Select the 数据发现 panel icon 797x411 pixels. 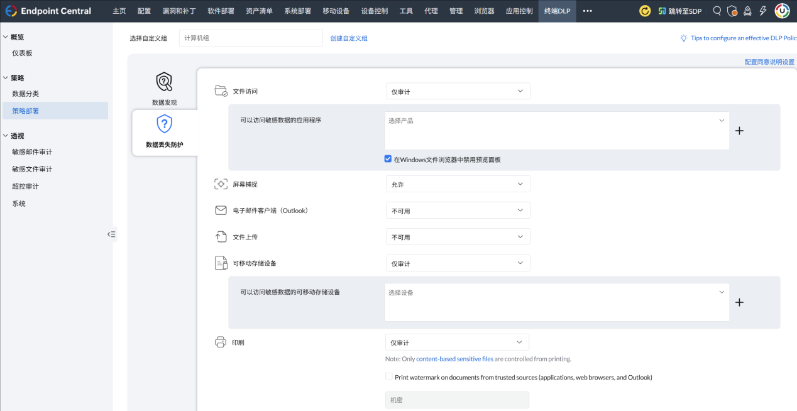pyautogui.click(x=164, y=81)
